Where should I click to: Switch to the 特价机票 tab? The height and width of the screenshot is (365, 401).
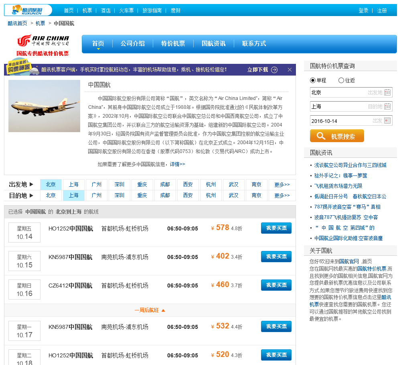[x=173, y=43]
